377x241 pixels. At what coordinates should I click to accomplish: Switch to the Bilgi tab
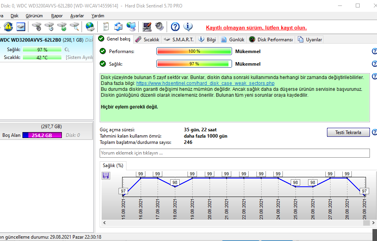click(207, 40)
